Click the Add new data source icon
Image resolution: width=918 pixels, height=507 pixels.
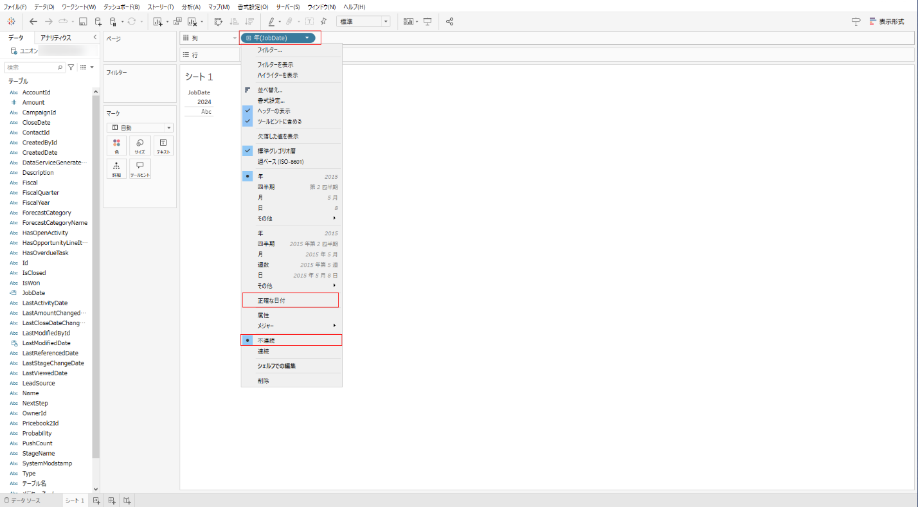98,22
